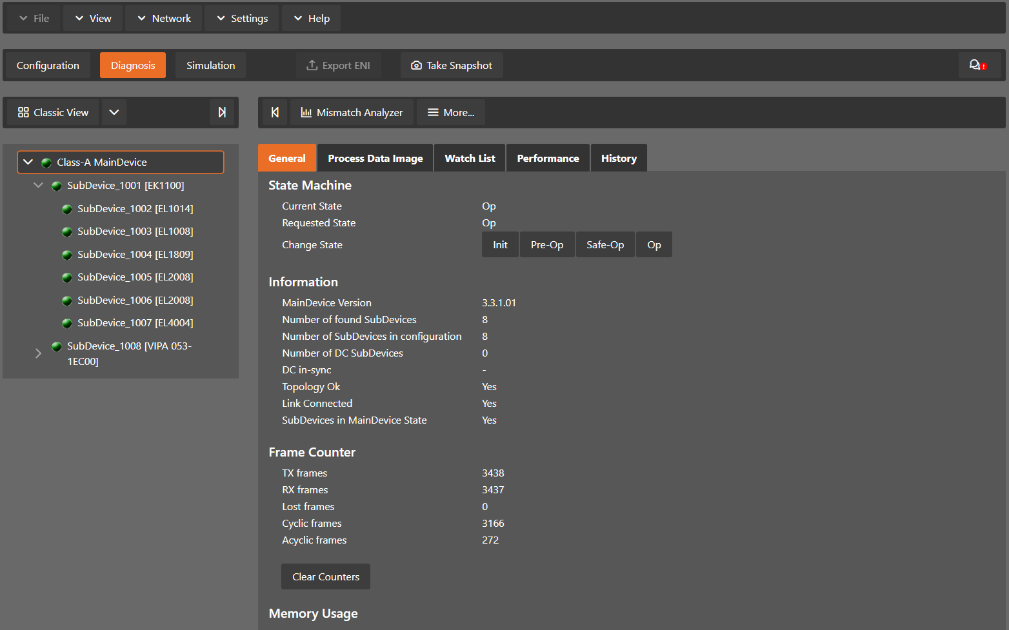Click the Memory Usage section heading

coord(313,613)
